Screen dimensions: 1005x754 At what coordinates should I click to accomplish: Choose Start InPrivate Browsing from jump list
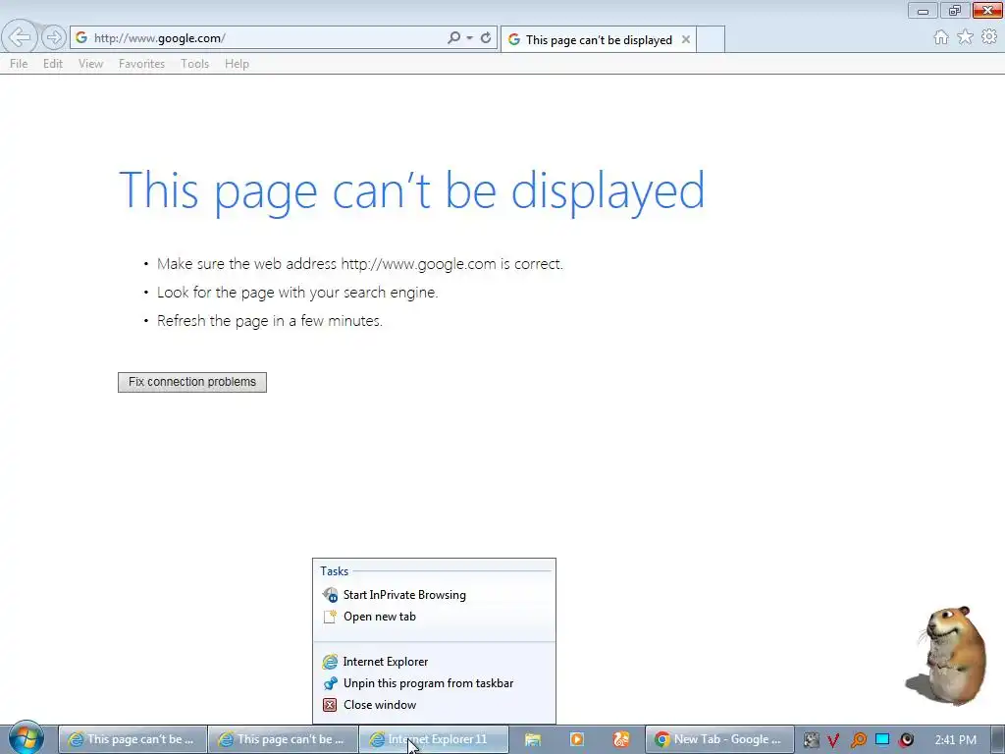coord(434,595)
